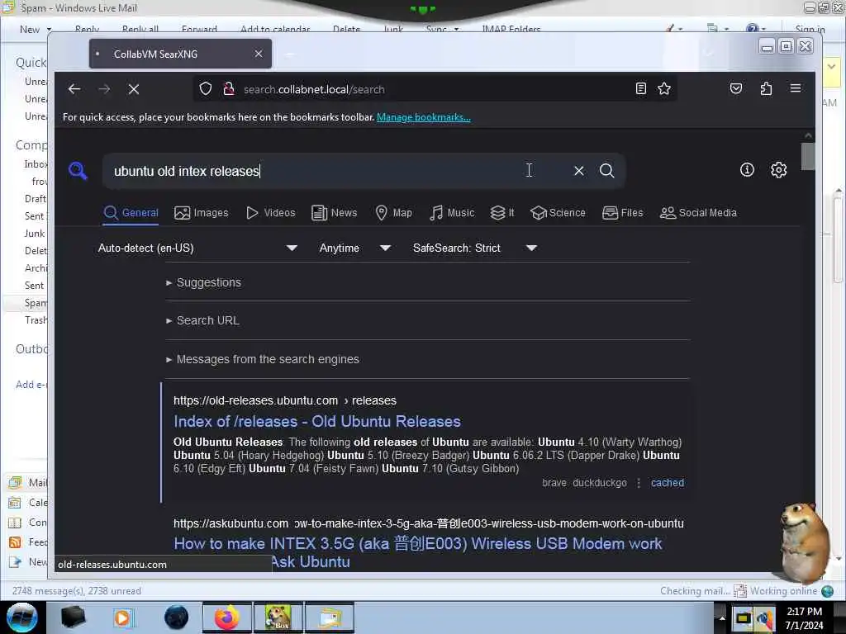This screenshot has width=846, height=634.
Task: Open the cached link for first result
Action: (668, 482)
